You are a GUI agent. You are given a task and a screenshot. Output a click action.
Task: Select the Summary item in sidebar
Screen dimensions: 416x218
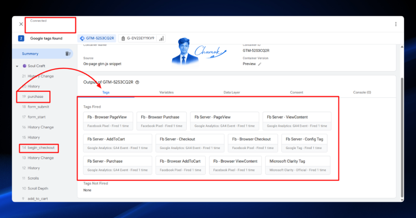pos(42,54)
